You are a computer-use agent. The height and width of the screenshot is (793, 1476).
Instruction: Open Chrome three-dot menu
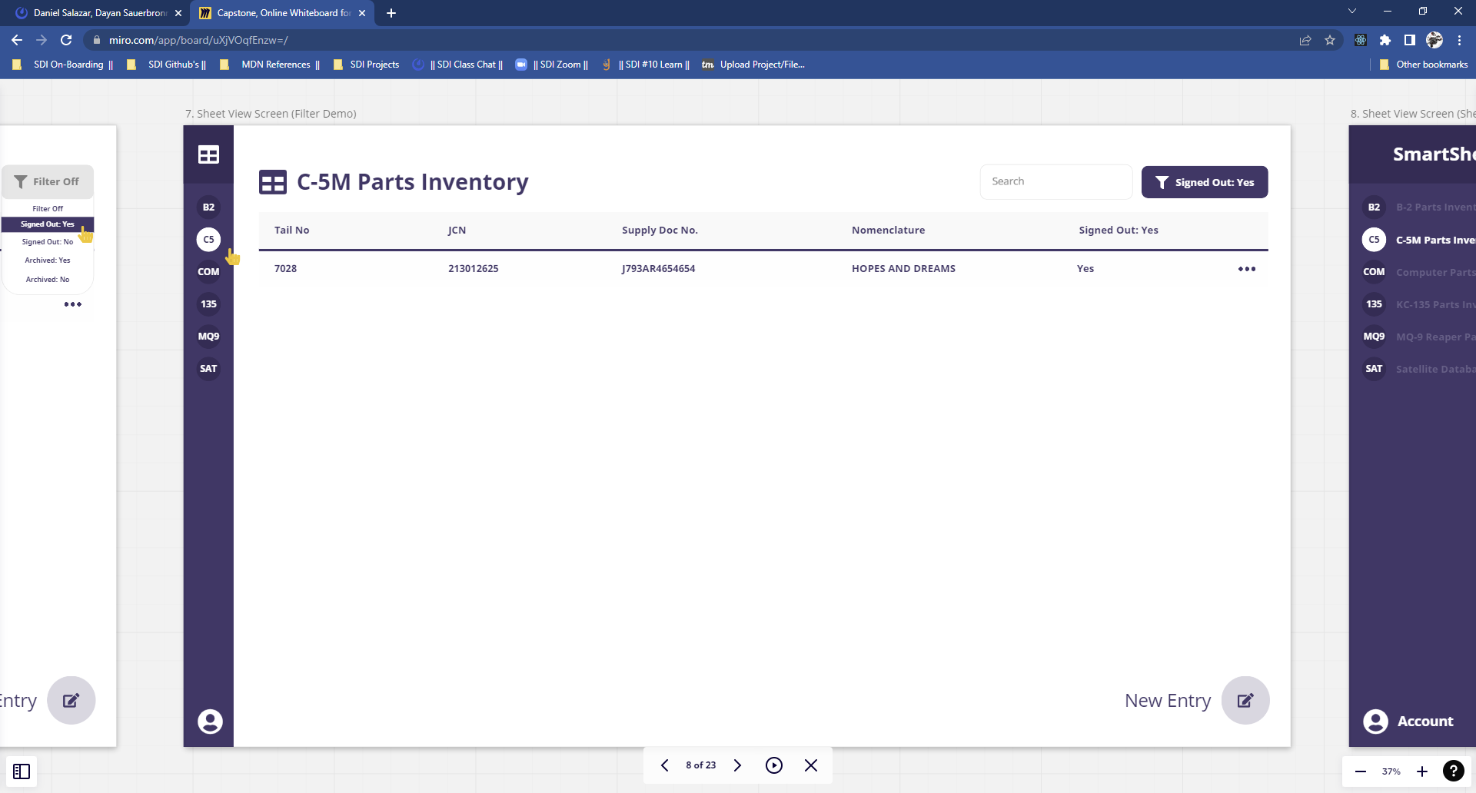click(1459, 40)
